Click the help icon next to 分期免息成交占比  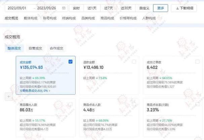pyautogui.click(x=49, y=90)
